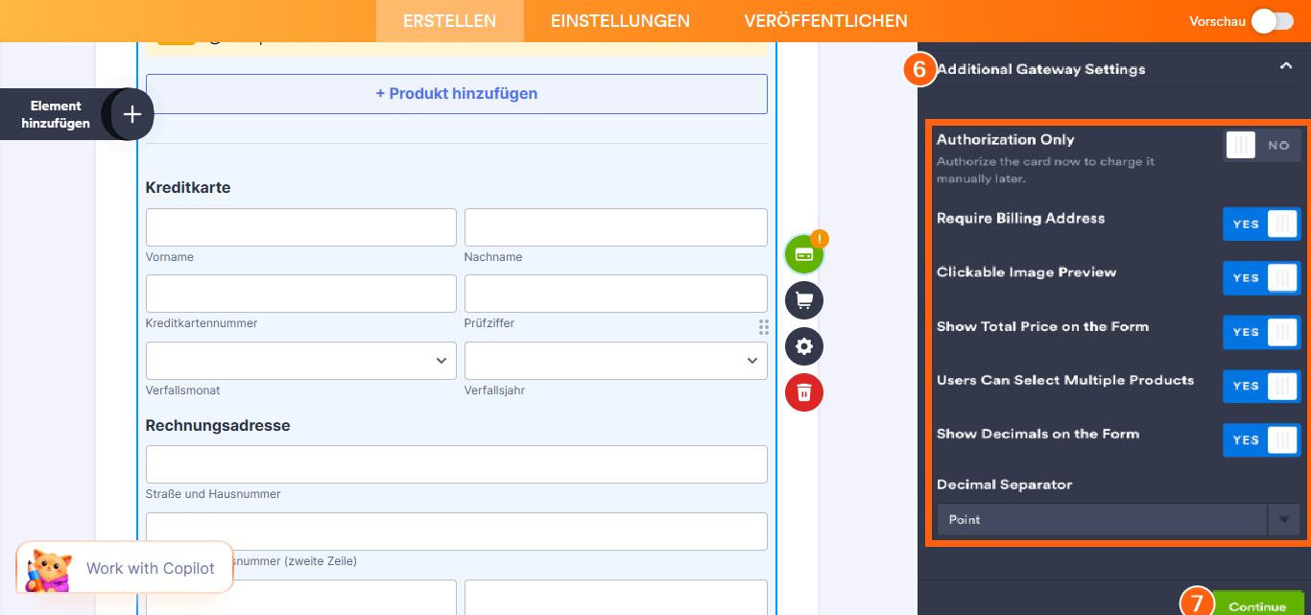The width and height of the screenshot is (1311, 615).
Task: Open the Decimal Separator dropdown
Action: point(1118,519)
